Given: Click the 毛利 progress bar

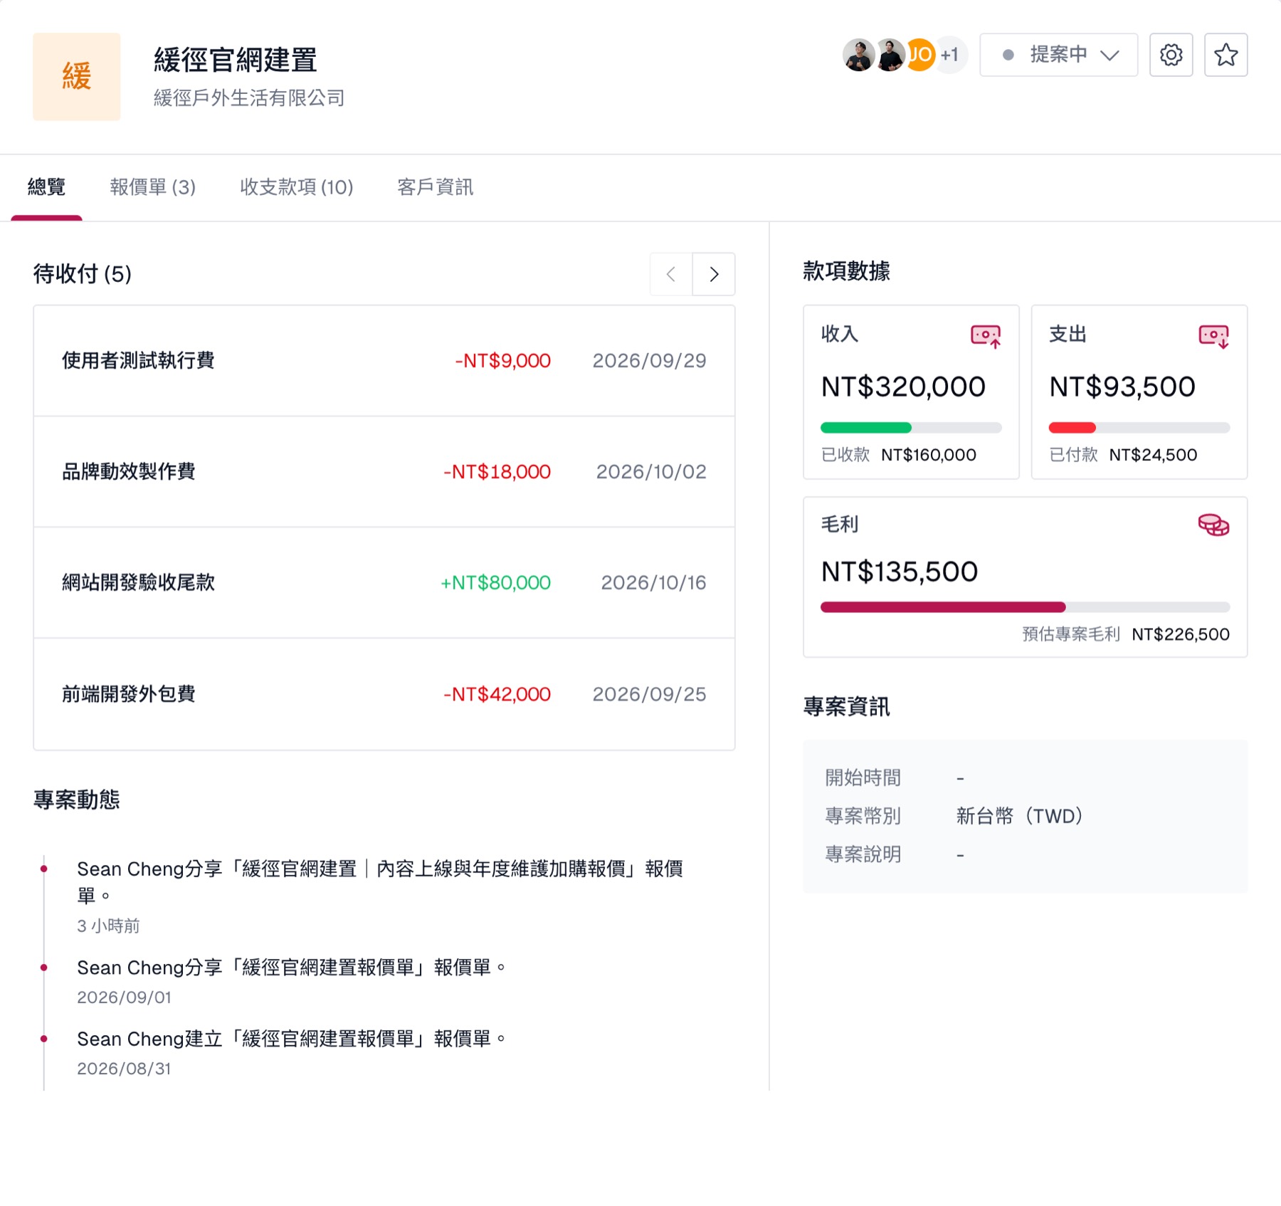Looking at the screenshot, I should [1026, 607].
